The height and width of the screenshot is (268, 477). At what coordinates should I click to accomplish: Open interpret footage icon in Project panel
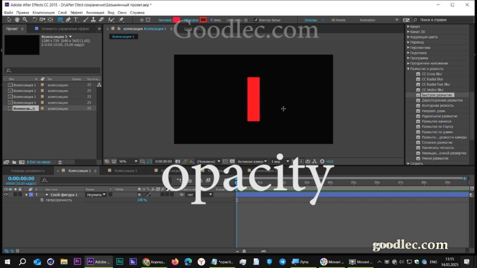coord(6,162)
